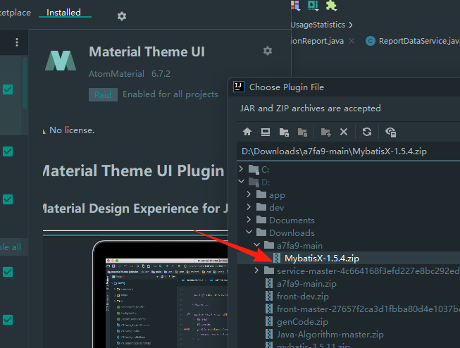Click the chevron after UsageStatistics breadcrumb
This screenshot has height=348, width=460.
coord(351,25)
